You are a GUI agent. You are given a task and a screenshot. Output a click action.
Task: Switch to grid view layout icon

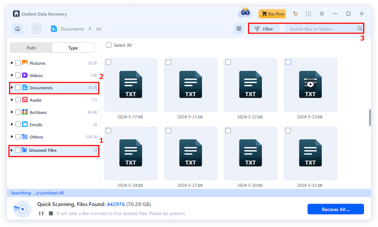pos(239,29)
